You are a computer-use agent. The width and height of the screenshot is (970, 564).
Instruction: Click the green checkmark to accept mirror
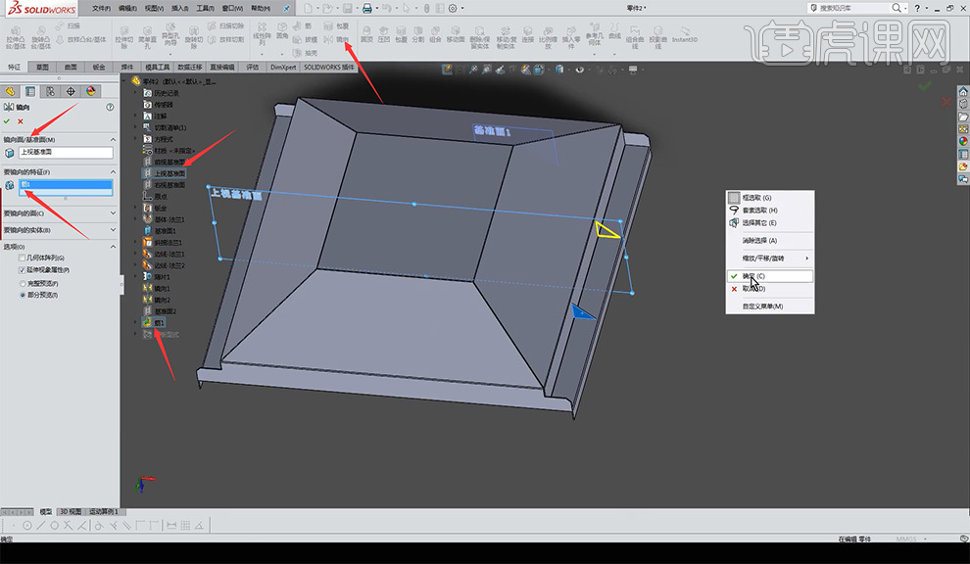[8, 120]
